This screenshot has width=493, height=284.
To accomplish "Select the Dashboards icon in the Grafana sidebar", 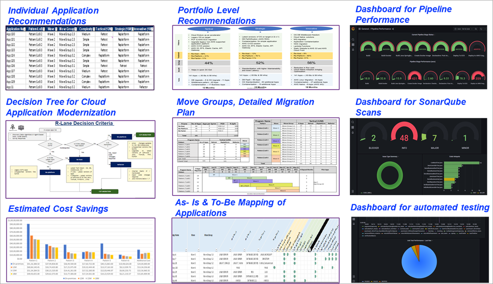I will (x=353, y=44).
